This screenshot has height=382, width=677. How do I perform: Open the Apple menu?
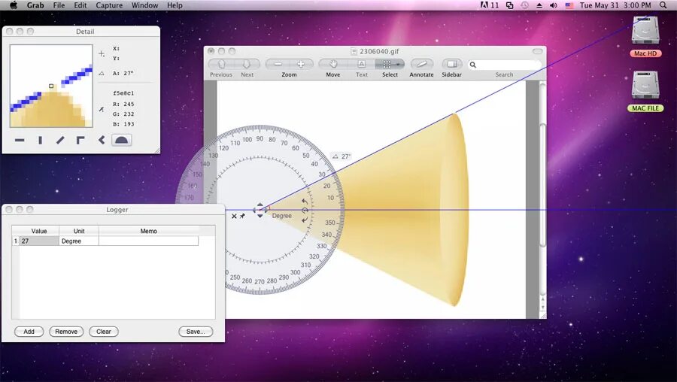pos(14,5)
